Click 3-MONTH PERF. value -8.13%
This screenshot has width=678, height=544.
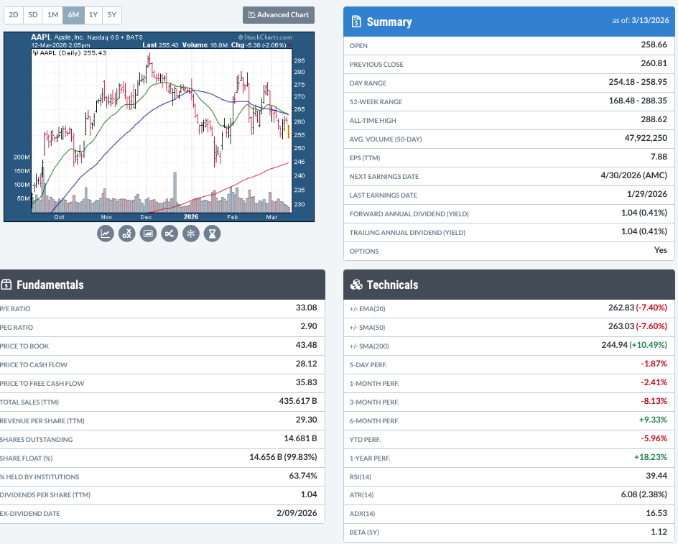654,401
